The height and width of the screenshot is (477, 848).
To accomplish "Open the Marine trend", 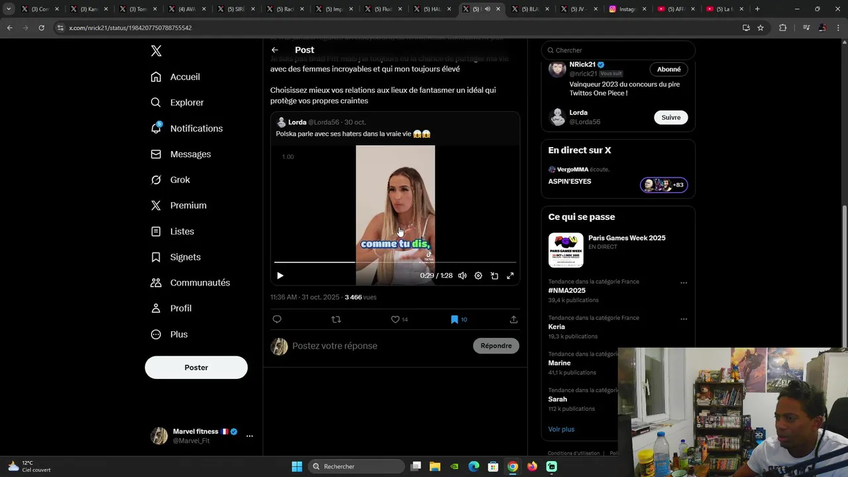I will click(x=559, y=363).
